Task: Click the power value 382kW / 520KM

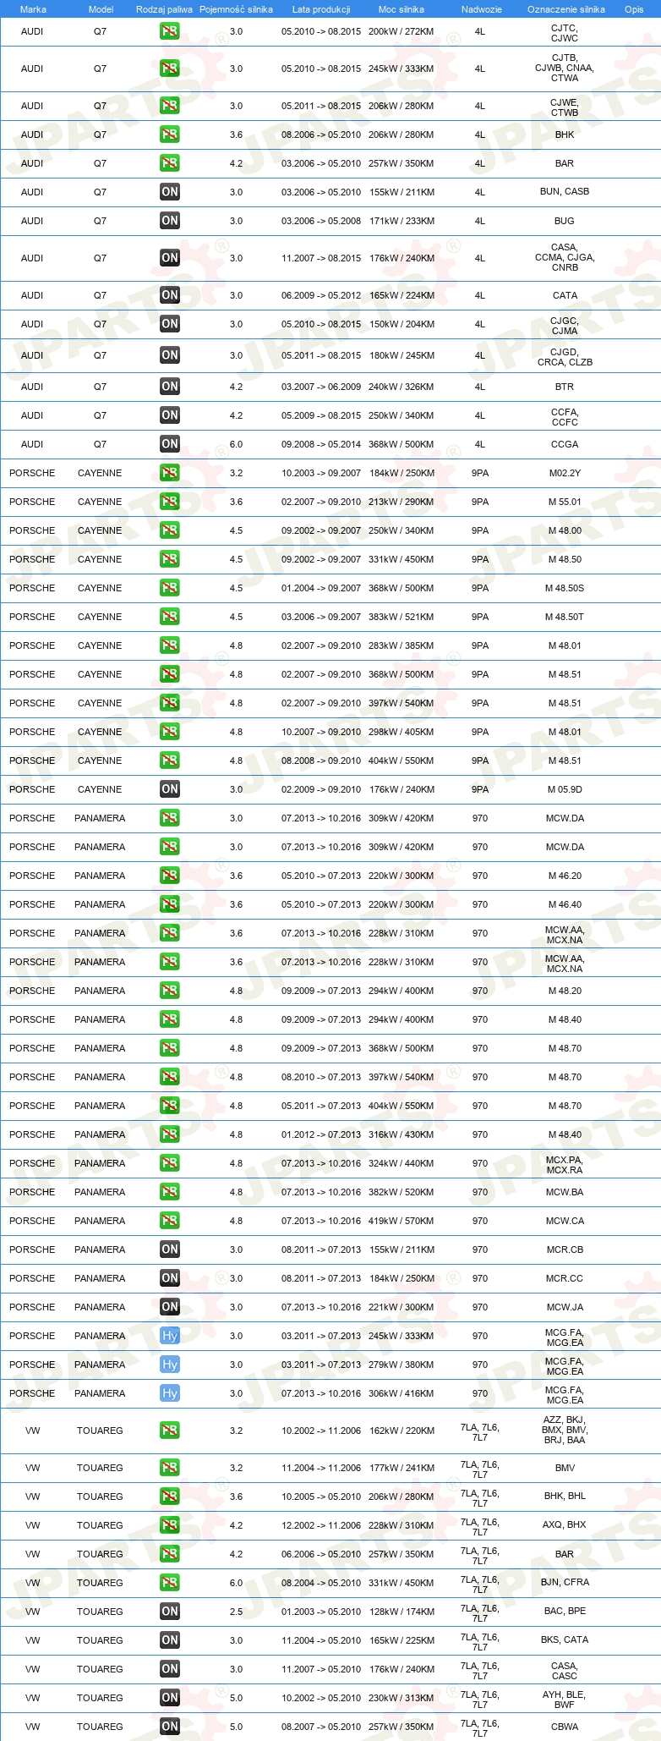Action: click(402, 1193)
